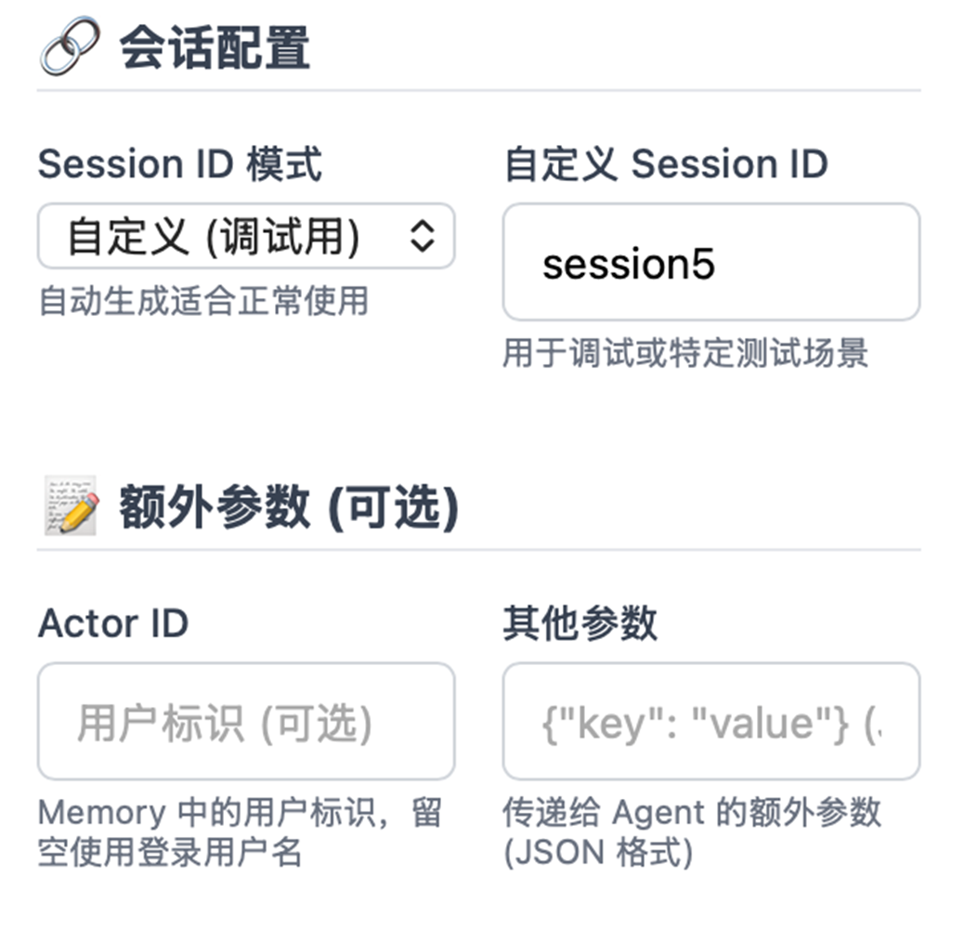Focus the session5 Session ID input
Image resolution: width=964 pixels, height=928 pixels.
click(710, 264)
